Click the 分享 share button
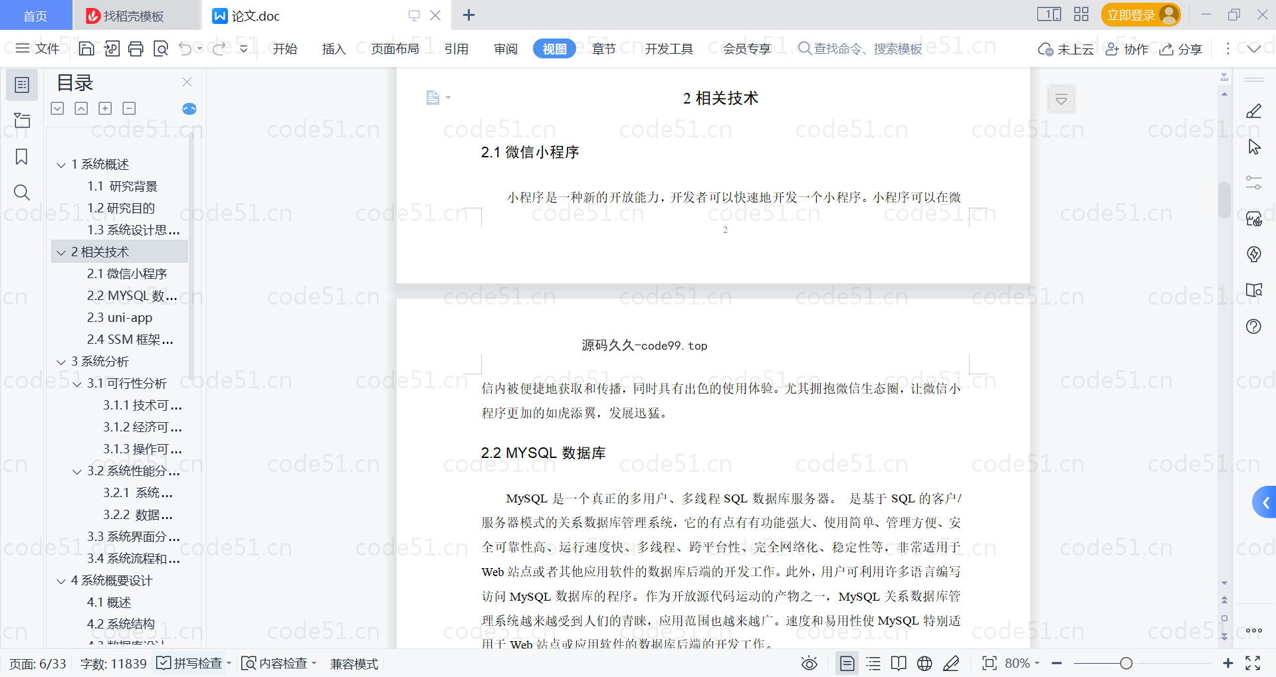1276x677 pixels. [1181, 49]
